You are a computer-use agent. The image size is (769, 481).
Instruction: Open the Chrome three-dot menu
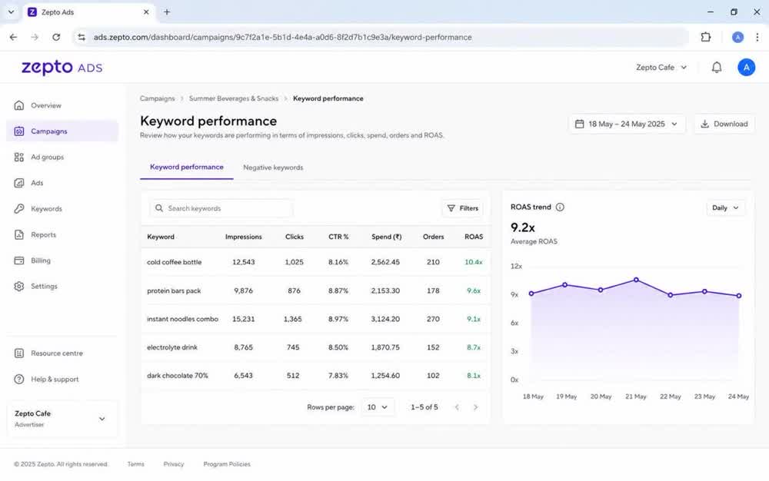point(757,37)
